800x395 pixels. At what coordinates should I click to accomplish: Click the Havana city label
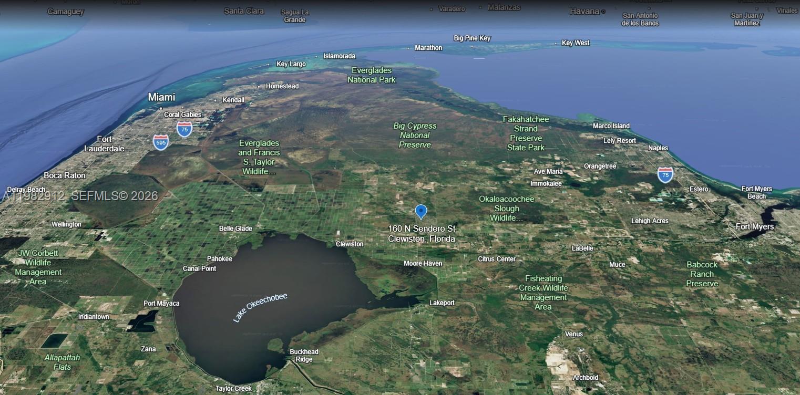click(584, 11)
